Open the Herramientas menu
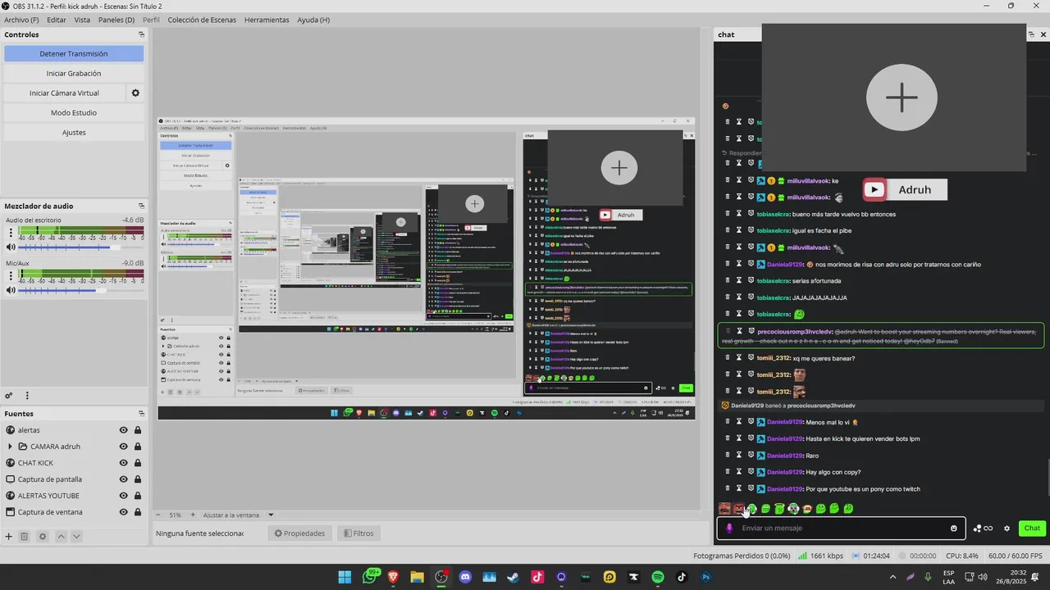1050x590 pixels. 267,20
